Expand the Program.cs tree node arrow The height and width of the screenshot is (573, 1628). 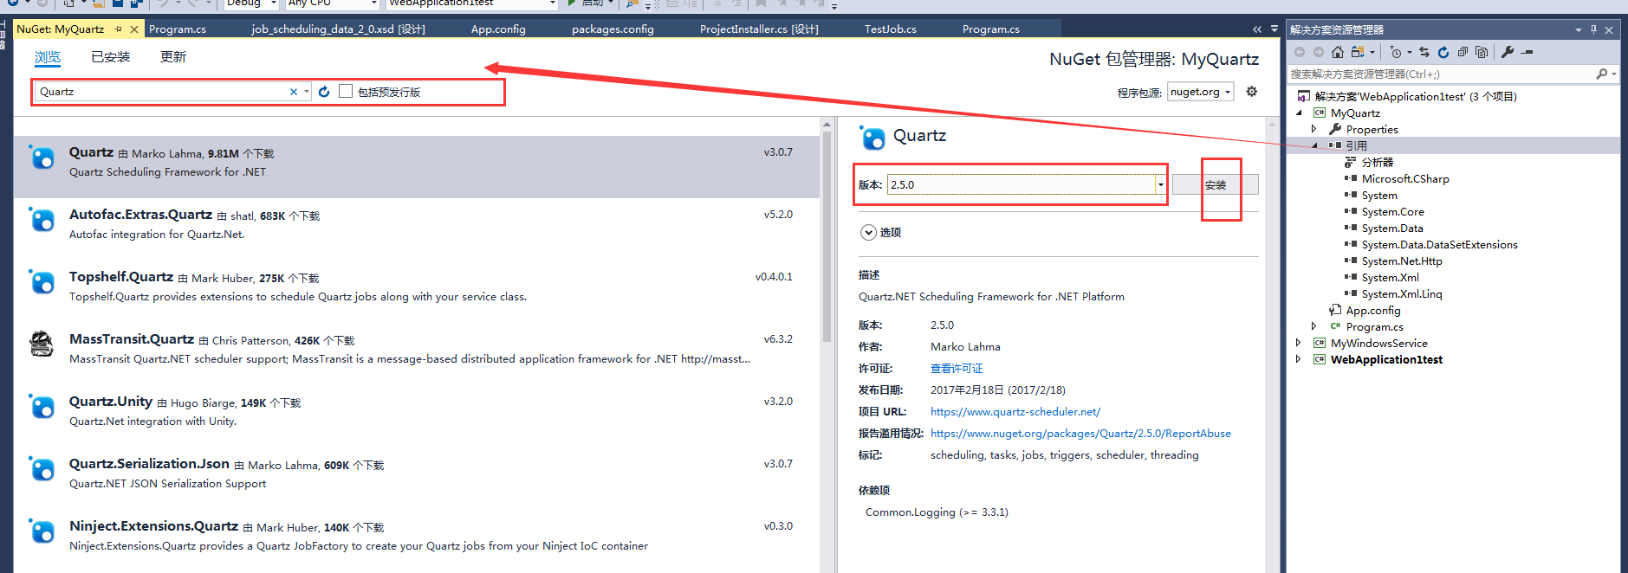(x=1314, y=326)
